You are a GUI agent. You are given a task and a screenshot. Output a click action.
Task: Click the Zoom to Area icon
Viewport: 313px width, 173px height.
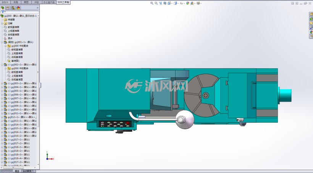(156, 3)
